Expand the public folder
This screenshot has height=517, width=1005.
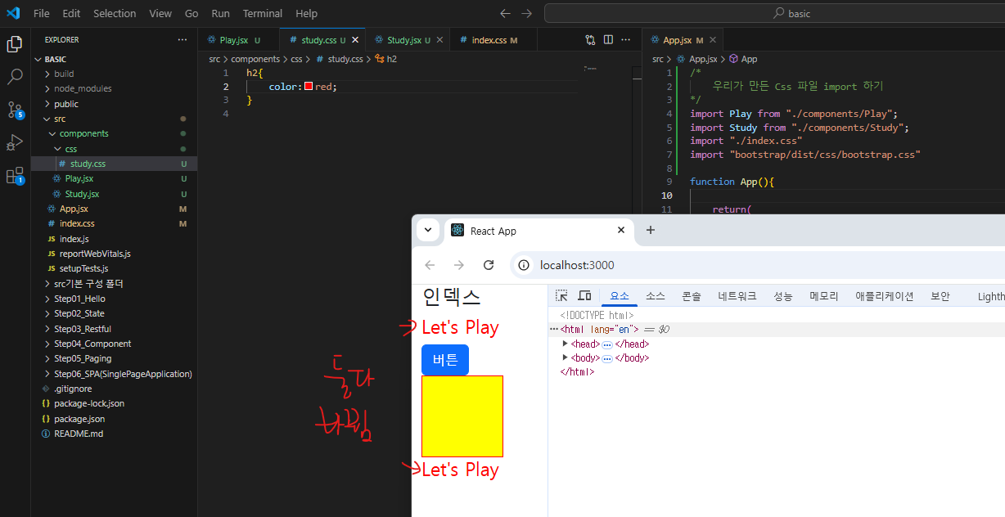[x=114, y=104]
